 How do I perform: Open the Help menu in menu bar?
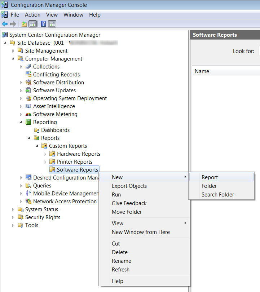point(94,15)
